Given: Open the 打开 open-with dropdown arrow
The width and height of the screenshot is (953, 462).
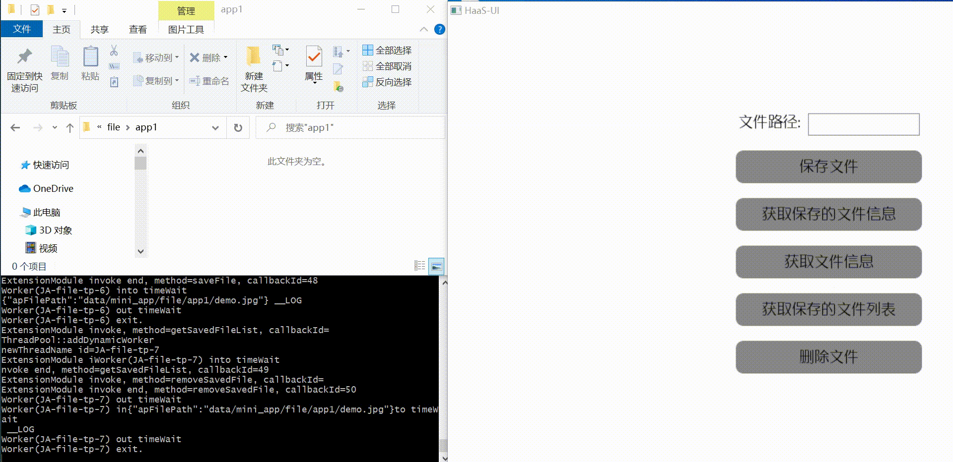Looking at the screenshot, I should pyautogui.click(x=348, y=51).
